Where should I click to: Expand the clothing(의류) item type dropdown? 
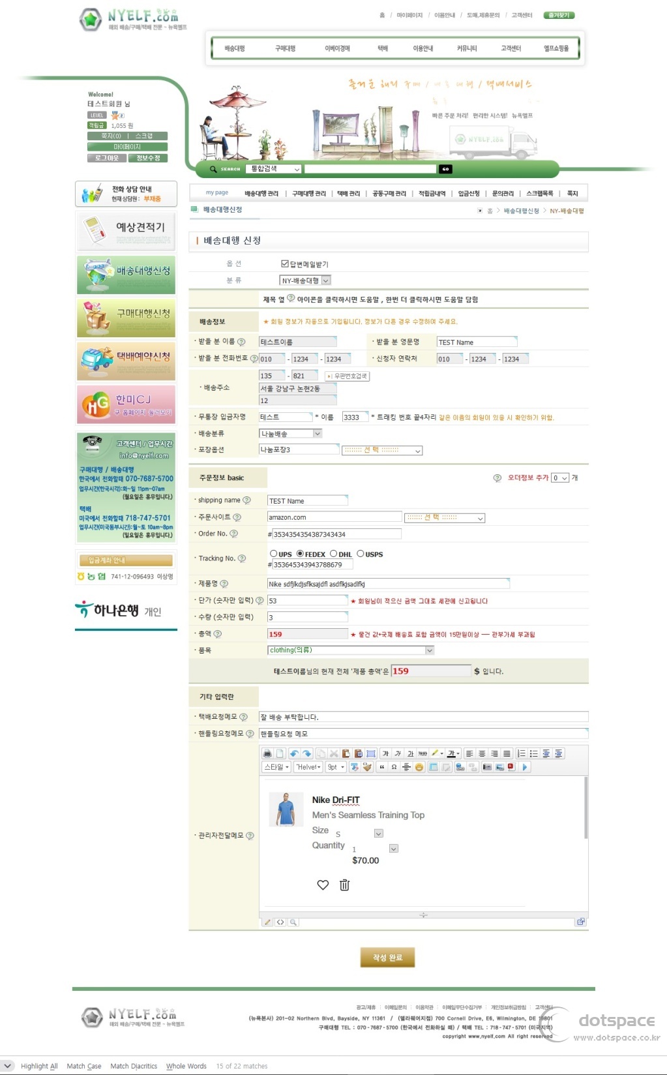[351, 650]
